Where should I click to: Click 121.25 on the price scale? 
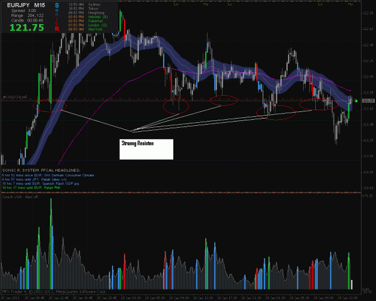368,140
